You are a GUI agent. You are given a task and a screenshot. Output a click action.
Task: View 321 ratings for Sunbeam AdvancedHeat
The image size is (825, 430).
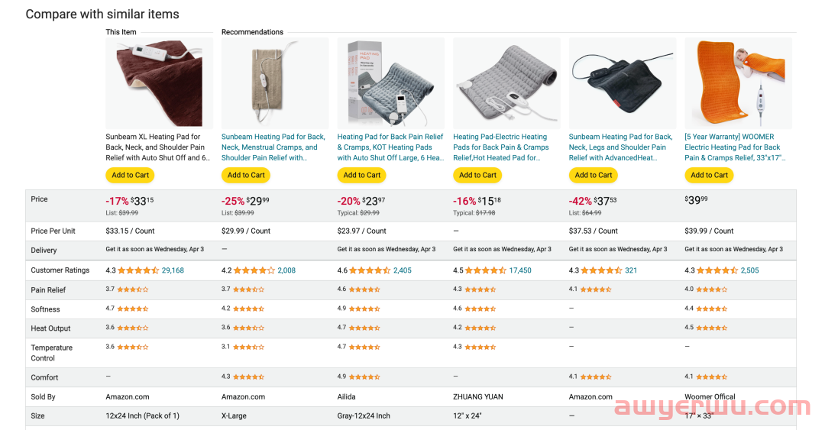(x=631, y=270)
